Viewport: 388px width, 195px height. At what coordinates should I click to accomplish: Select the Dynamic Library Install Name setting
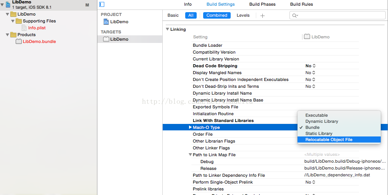click(222, 93)
